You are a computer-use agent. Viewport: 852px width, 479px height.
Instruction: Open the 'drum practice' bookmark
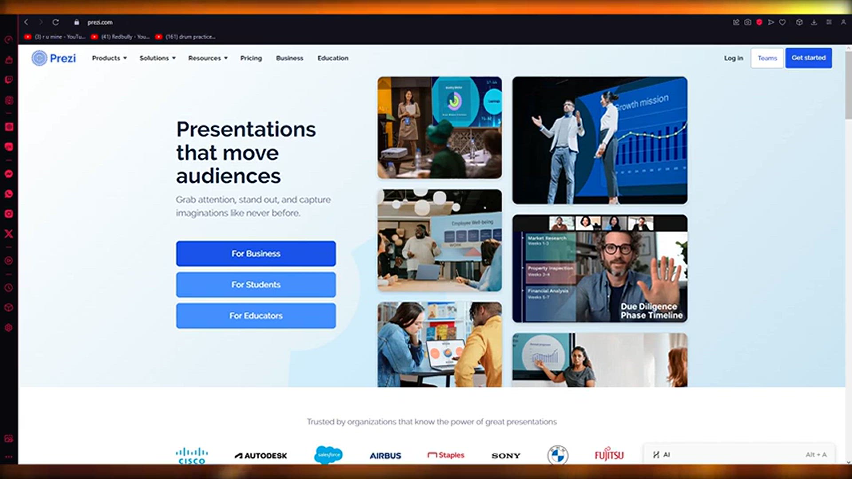[185, 37]
